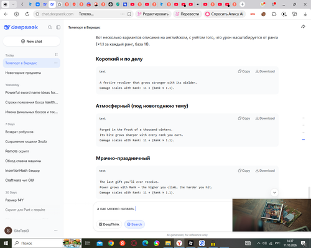Open the SiteTest3 account options dots
311x248 pixels.
pyautogui.click(x=56, y=231)
